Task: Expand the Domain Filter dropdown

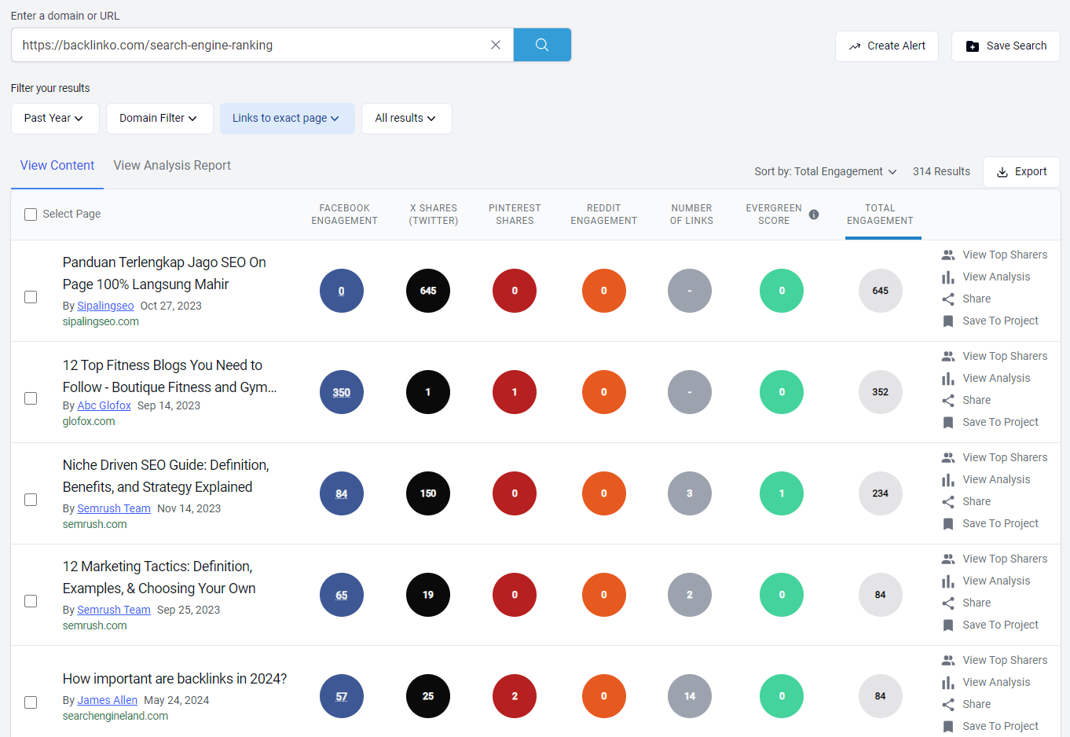Action: tap(159, 119)
